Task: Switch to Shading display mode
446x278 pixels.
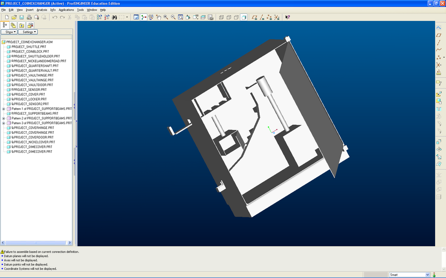Action: point(243,17)
